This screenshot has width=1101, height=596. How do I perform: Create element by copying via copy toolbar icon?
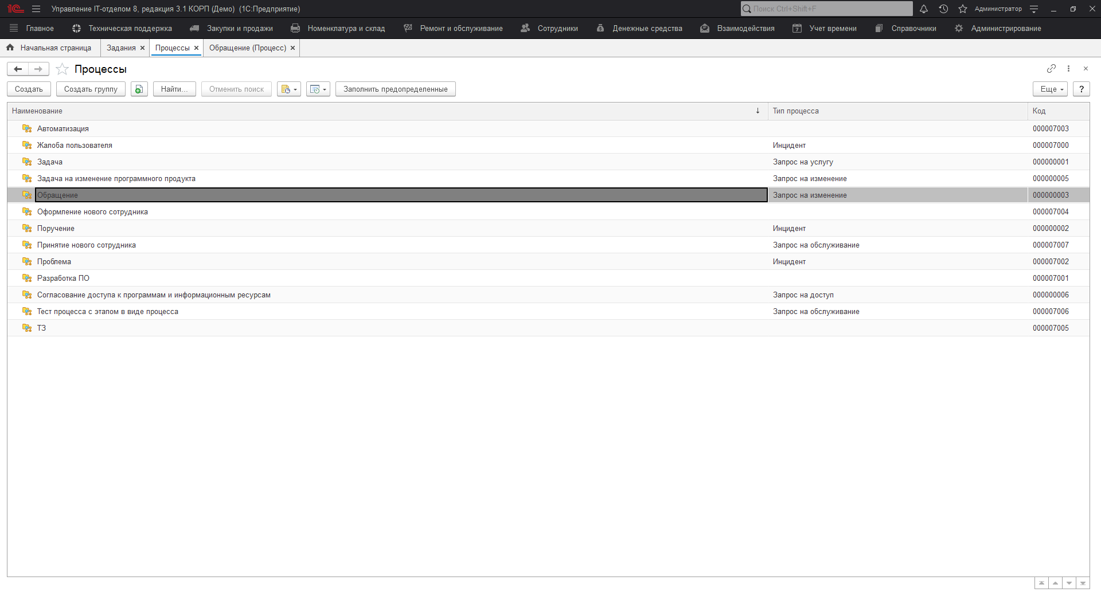(x=139, y=89)
